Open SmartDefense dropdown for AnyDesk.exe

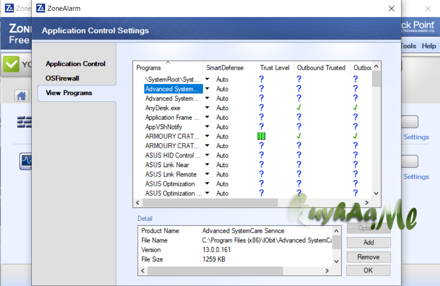(x=207, y=108)
